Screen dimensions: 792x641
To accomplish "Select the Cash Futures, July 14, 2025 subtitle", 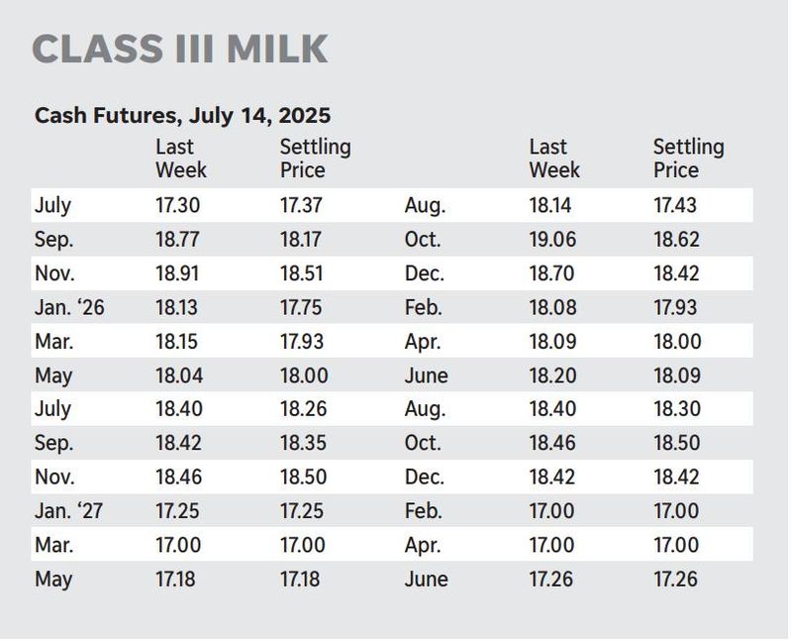I will point(182,115).
